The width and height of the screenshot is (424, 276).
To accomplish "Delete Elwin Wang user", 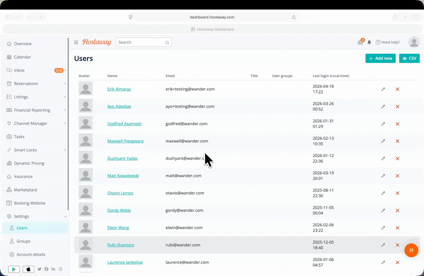I will 397,228.
